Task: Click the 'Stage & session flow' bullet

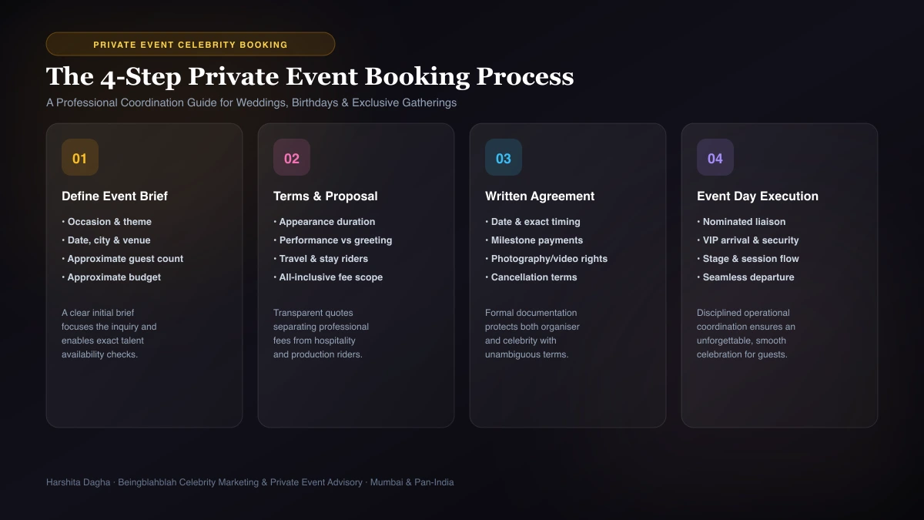Action: pos(748,259)
